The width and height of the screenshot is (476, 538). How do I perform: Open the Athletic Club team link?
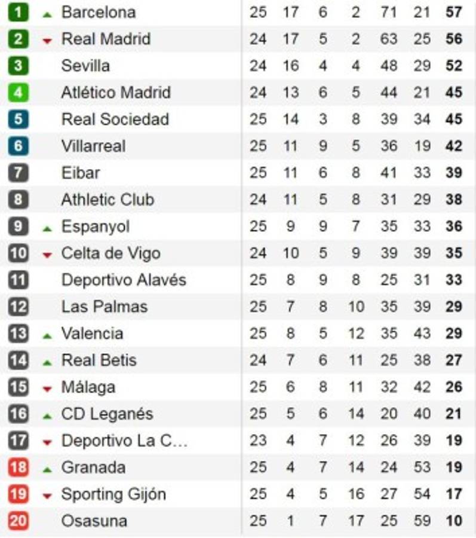point(108,200)
